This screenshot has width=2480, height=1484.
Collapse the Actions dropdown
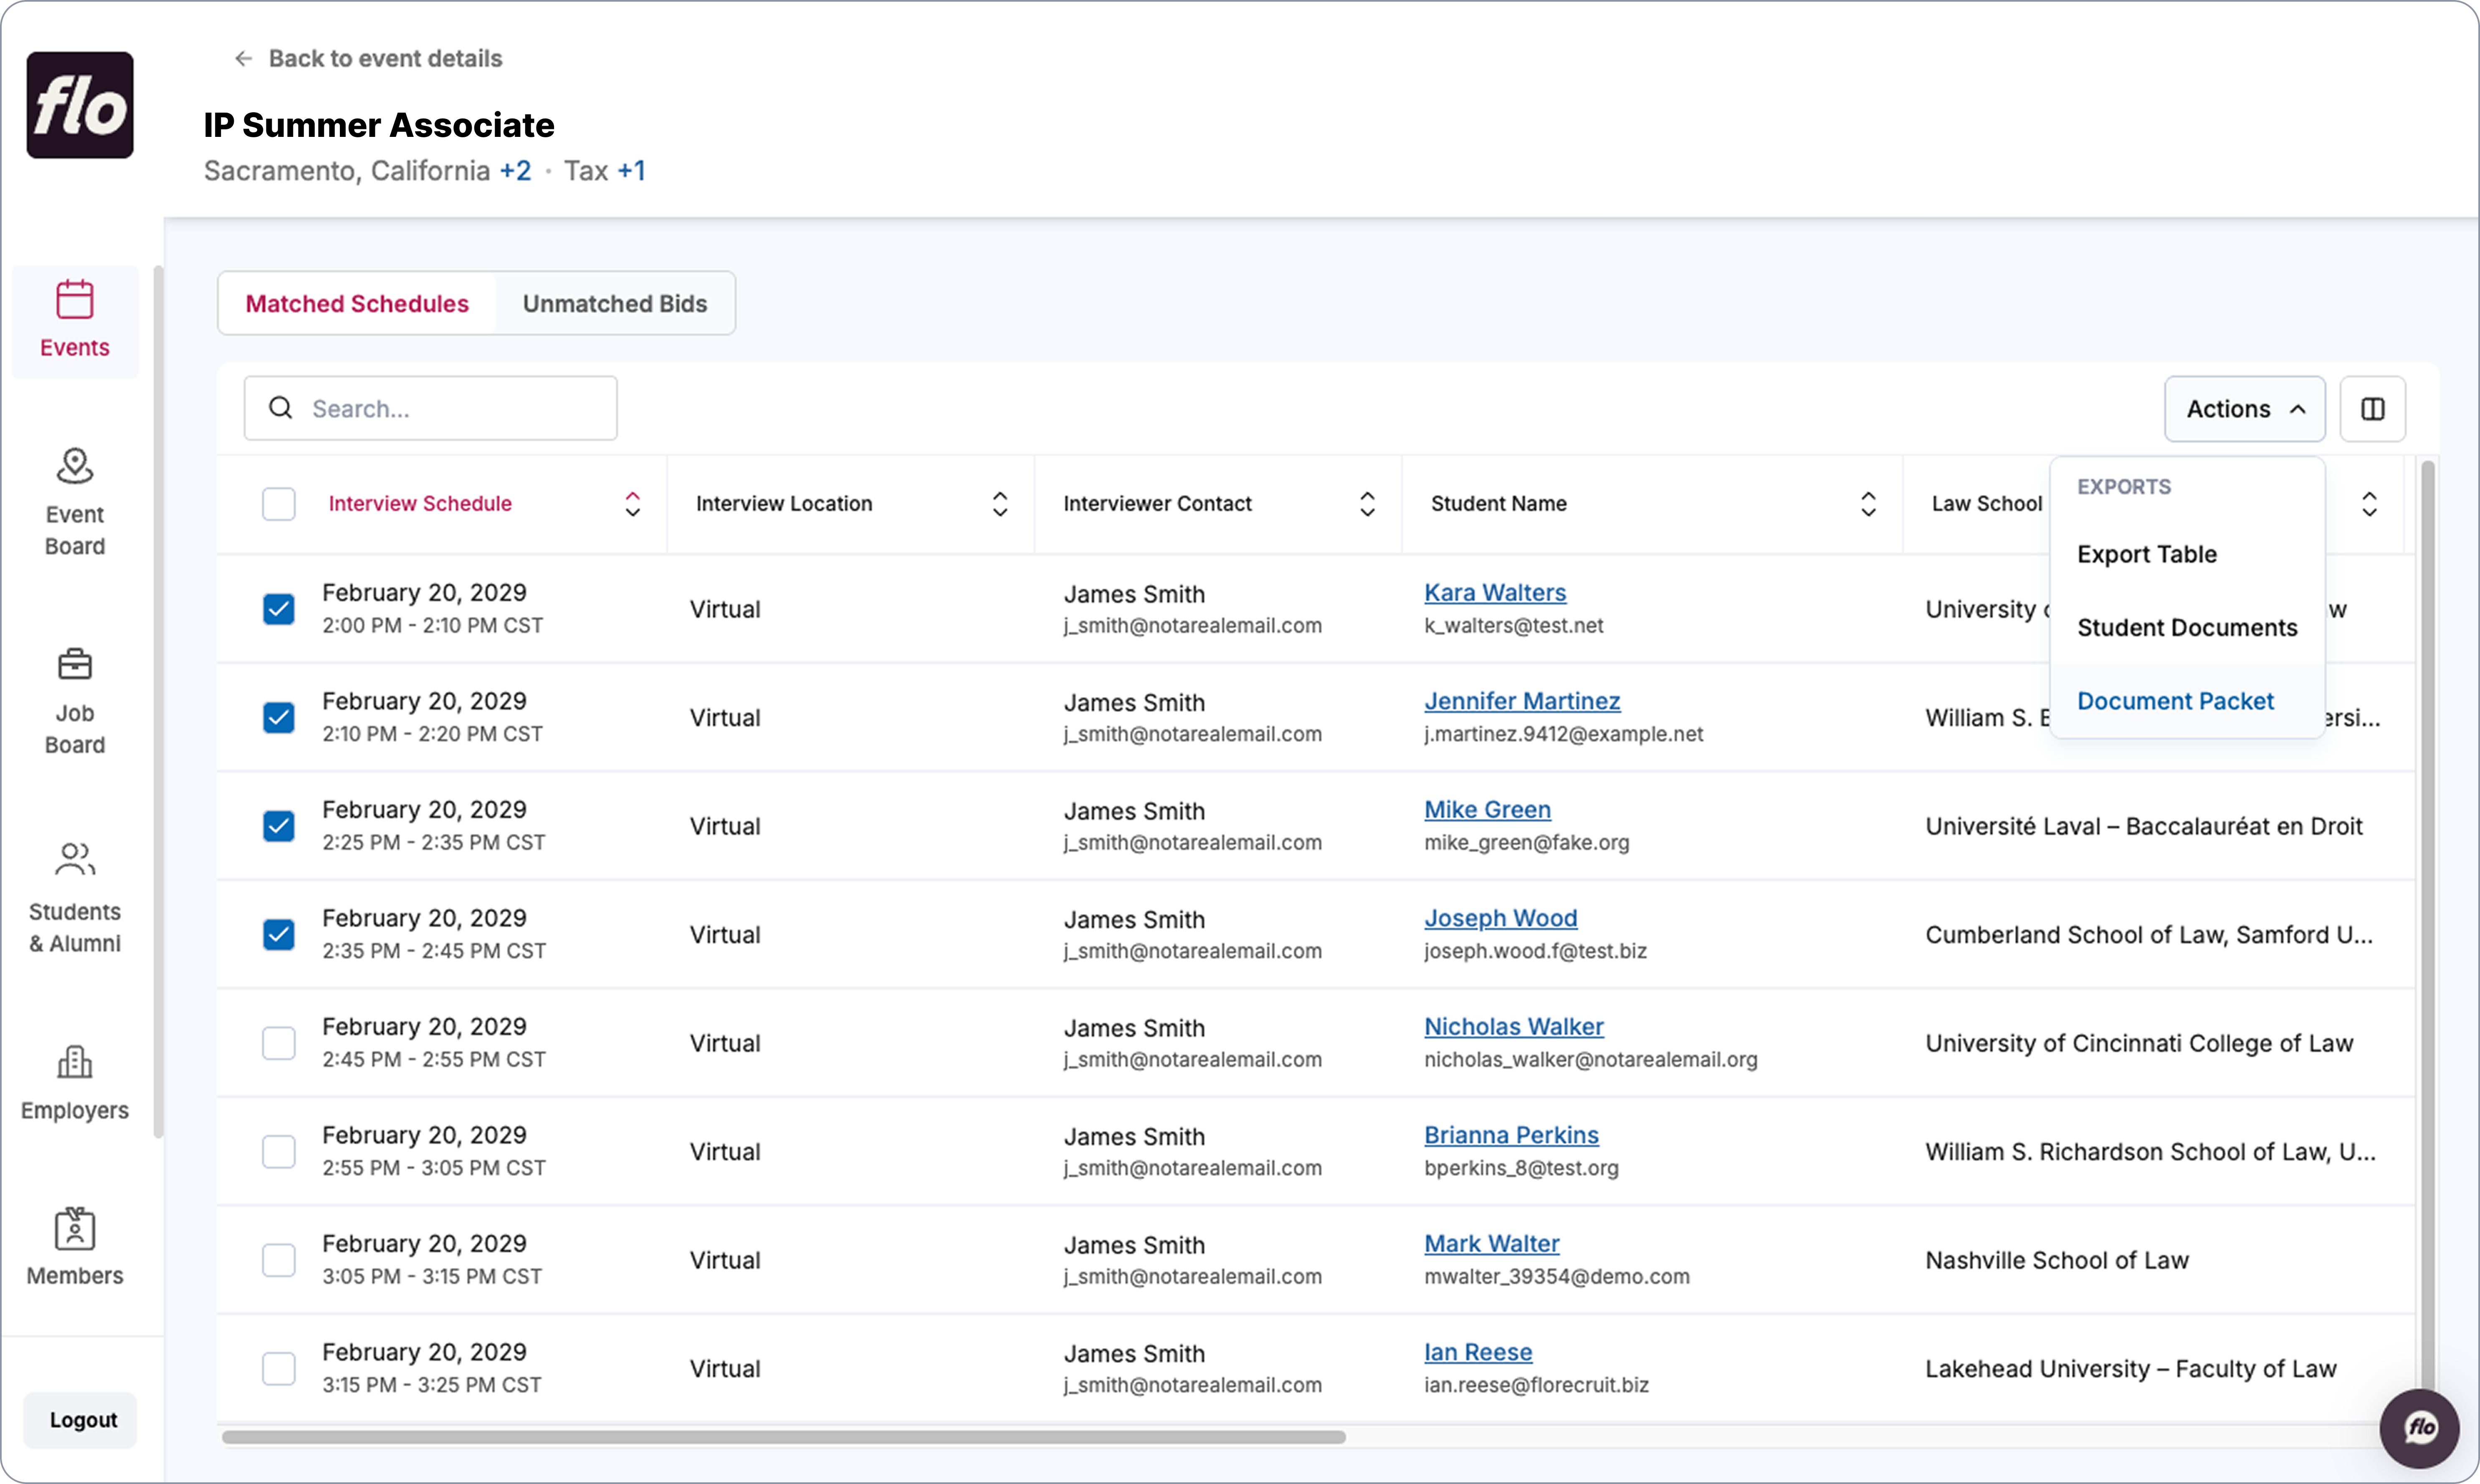[2244, 409]
